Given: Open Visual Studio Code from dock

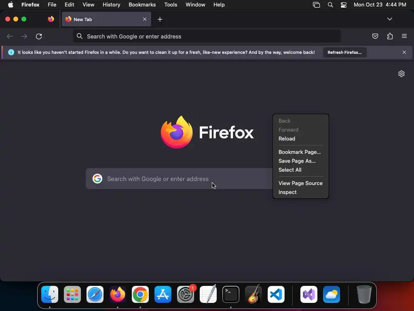Looking at the screenshot, I should (x=276, y=294).
